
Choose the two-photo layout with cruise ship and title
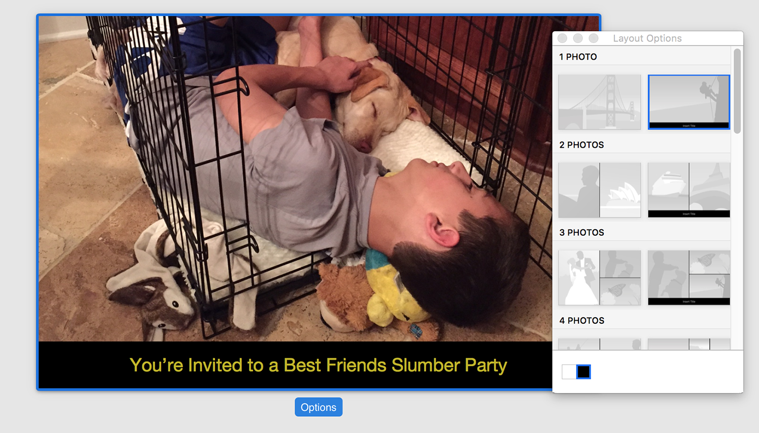[689, 190]
